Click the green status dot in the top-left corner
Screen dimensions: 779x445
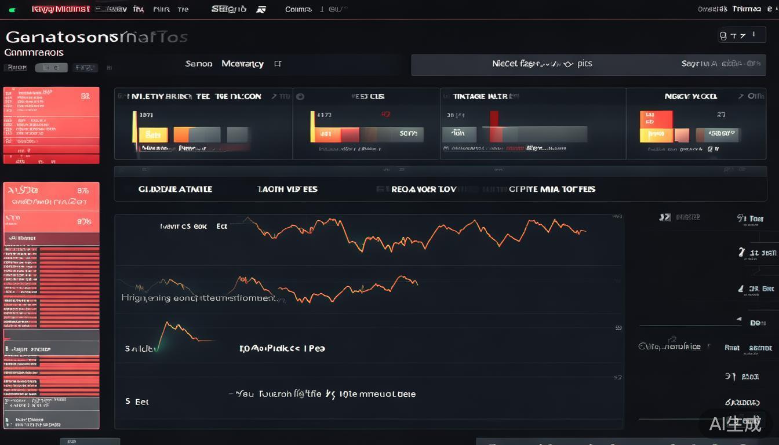12,10
